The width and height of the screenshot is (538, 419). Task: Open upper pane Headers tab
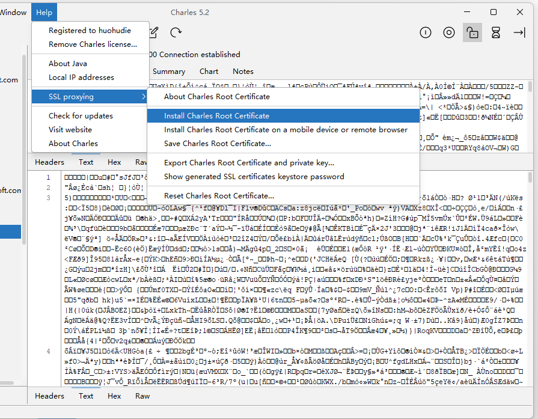[49, 162]
